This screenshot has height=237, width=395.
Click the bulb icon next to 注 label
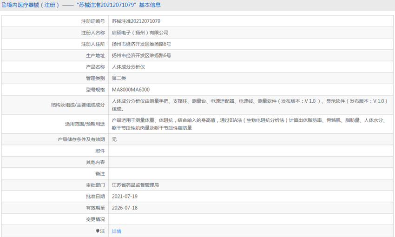coord(98,231)
